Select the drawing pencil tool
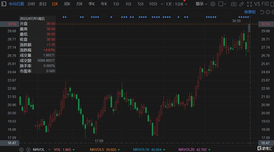274x152 pixels. point(242,4)
